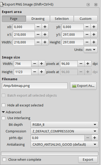Increase the pHYs dpi value

[x=95, y=138]
